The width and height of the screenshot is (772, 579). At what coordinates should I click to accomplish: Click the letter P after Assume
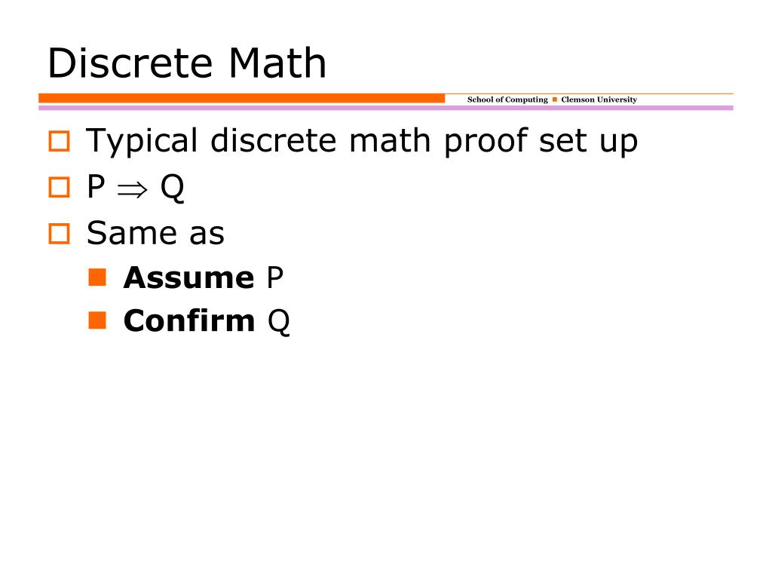274,277
